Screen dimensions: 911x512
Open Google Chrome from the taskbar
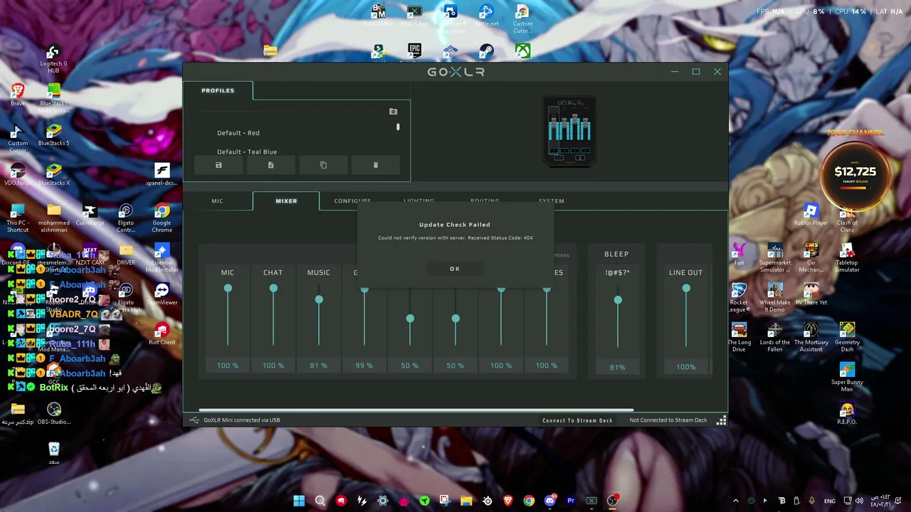529,501
